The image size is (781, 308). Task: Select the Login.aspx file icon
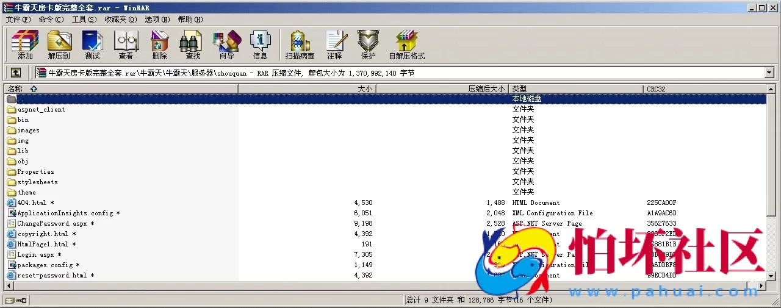click(12, 254)
